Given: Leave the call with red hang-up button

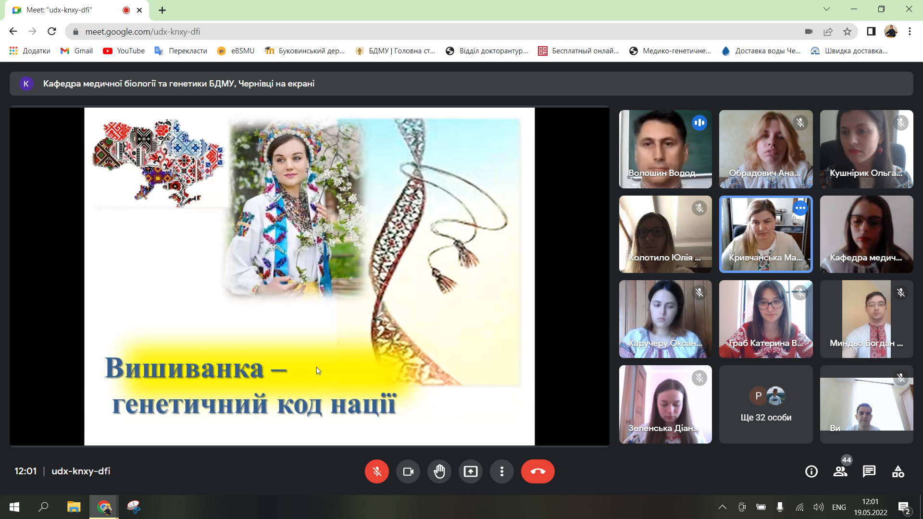Looking at the screenshot, I should pos(537,471).
